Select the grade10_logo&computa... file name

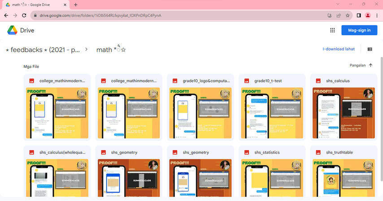point(206,81)
